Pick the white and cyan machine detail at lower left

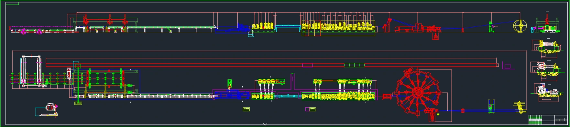pyautogui.click(x=47, y=110)
